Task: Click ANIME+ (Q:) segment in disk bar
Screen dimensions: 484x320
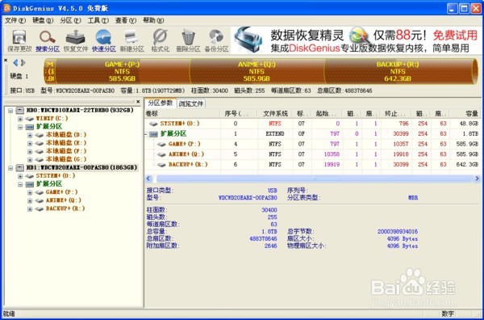Action: pyautogui.click(x=257, y=71)
